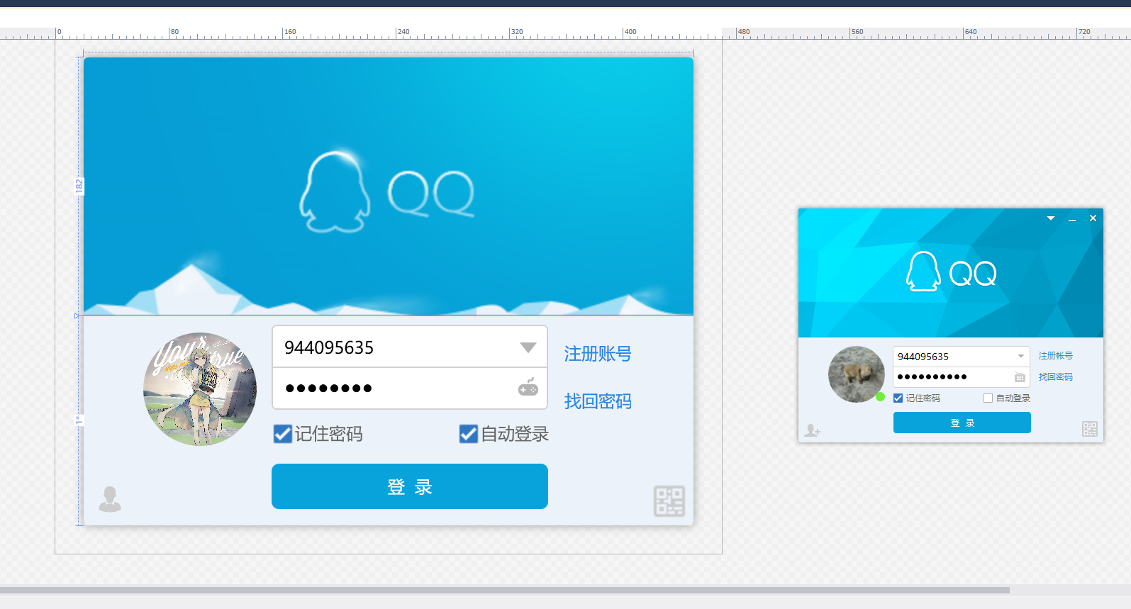
Task: Enable 自动登录 in the small QQ window
Action: [988, 398]
